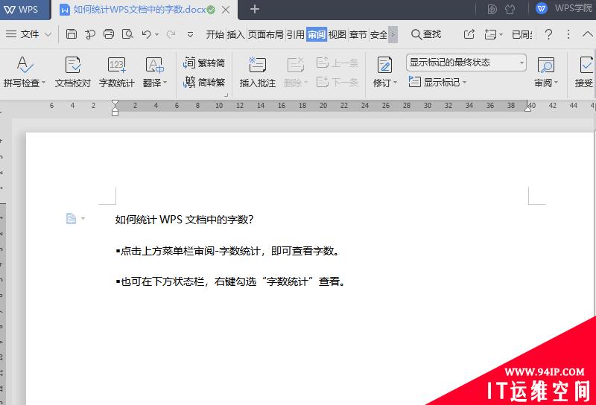
Task: Click the Undo arrow icon
Action: pyautogui.click(x=146, y=34)
